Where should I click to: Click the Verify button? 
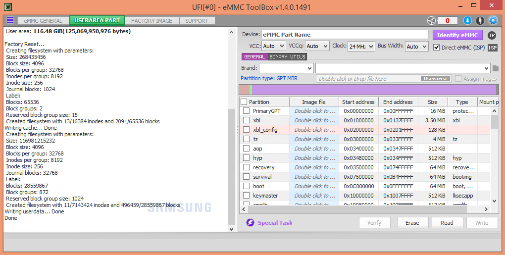point(375,222)
